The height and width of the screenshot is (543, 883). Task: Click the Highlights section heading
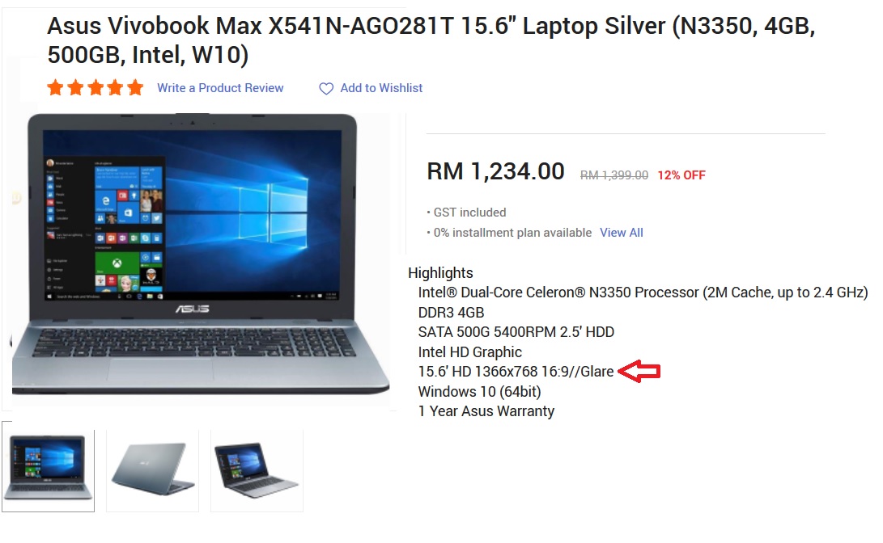440,273
